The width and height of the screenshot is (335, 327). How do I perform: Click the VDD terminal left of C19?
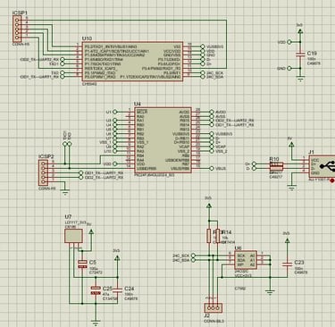(289, 42)
